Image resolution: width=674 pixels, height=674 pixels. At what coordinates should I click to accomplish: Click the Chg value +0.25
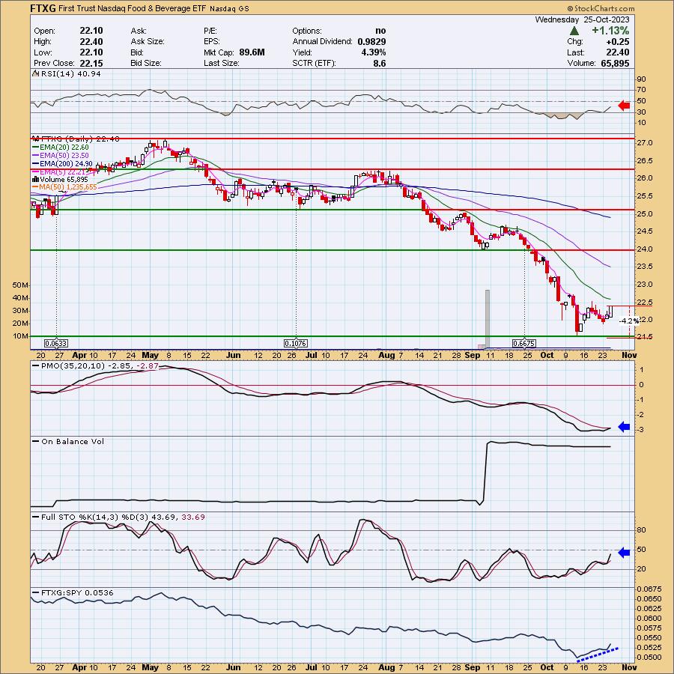[x=617, y=42]
